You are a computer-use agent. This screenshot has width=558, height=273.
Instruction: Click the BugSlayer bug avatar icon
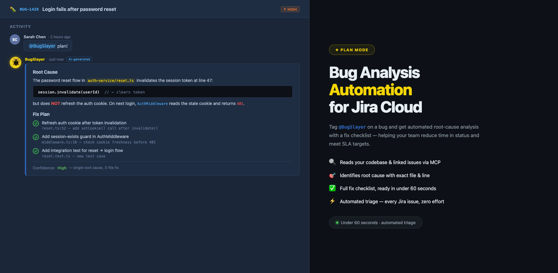pos(15,62)
